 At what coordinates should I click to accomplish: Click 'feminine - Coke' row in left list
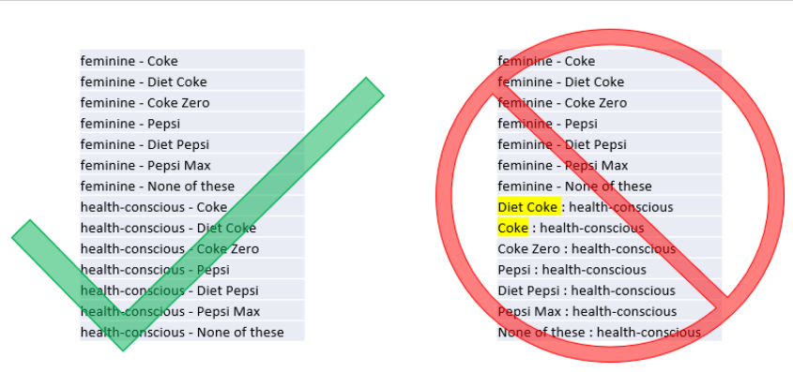192,61
